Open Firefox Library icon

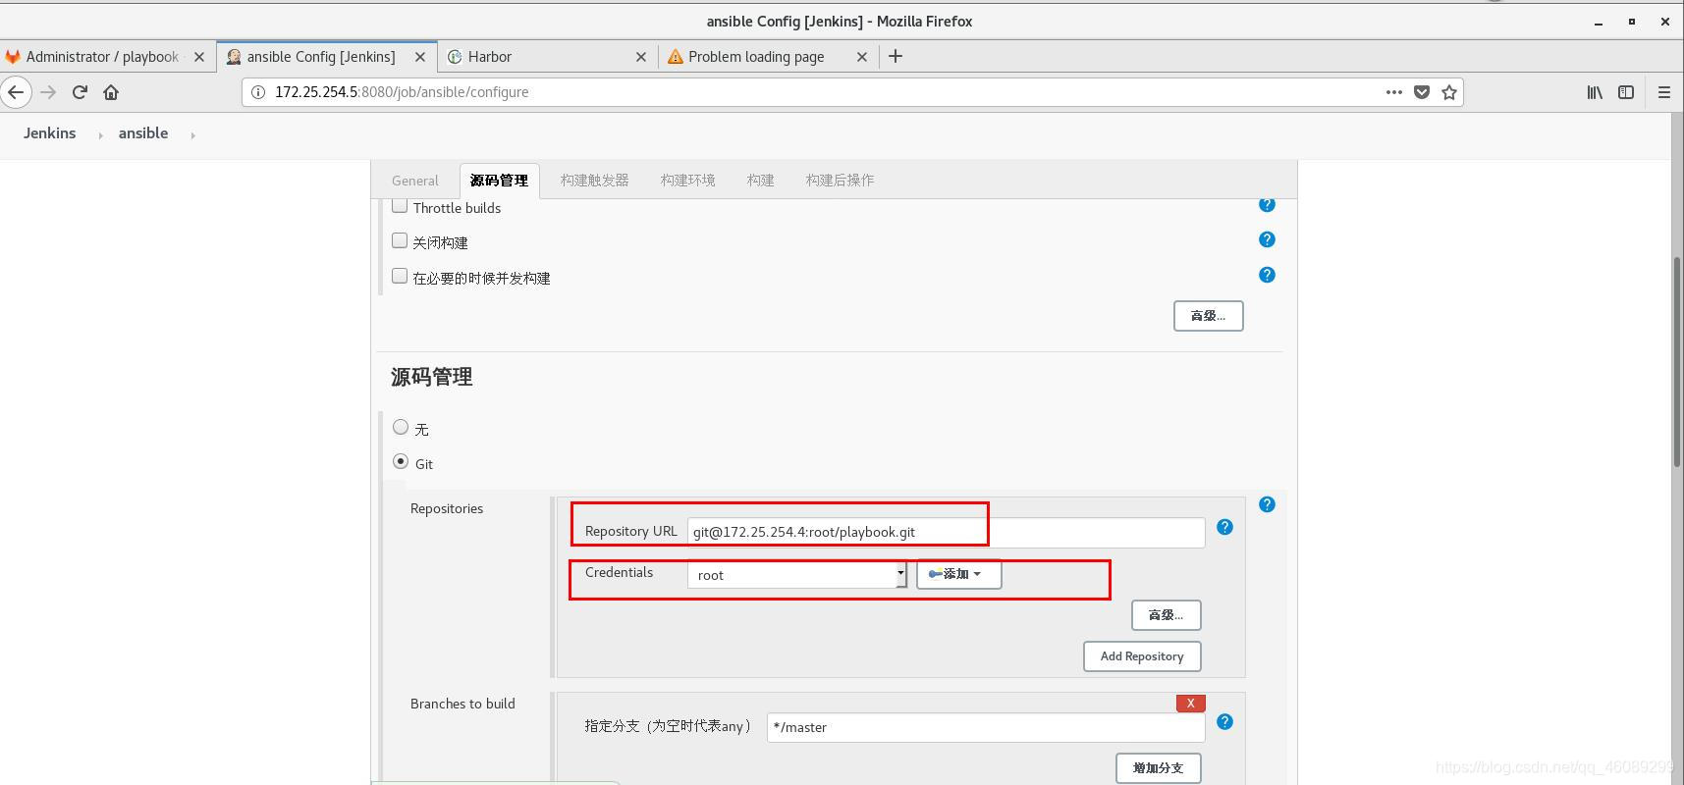(1595, 92)
